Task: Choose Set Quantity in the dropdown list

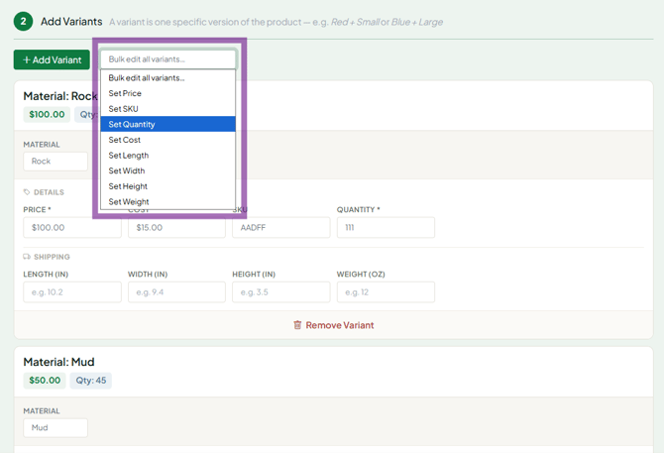Action: [x=167, y=124]
